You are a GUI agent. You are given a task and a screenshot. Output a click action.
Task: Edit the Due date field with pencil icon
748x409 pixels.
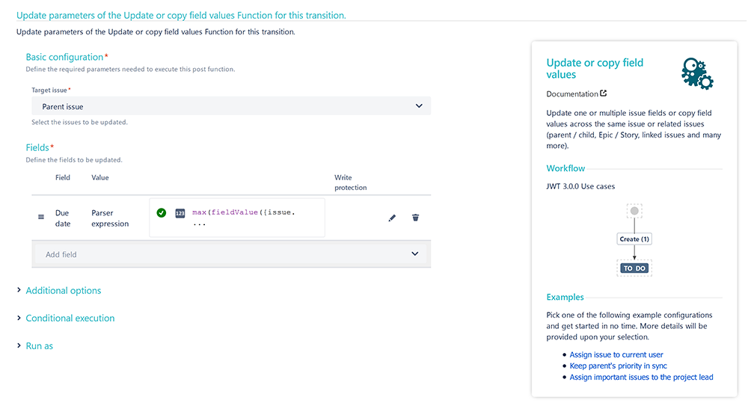click(x=392, y=218)
